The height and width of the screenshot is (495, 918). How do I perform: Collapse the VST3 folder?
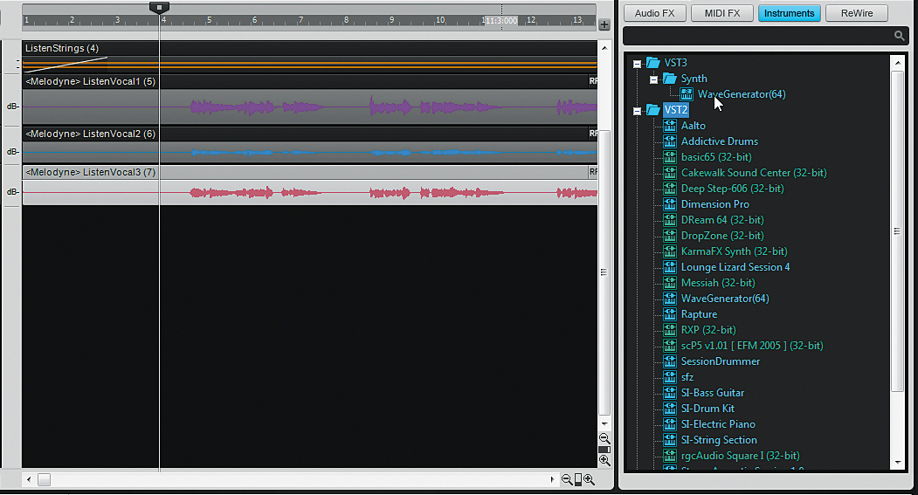[637, 64]
